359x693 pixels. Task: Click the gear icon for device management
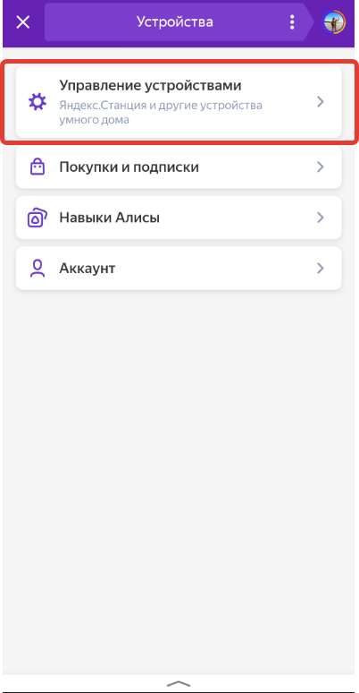[37, 102]
